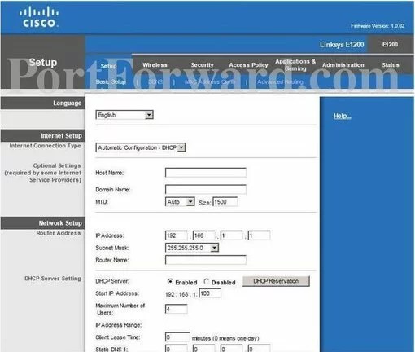Screen dimensions: 415x352
Task: Click the IP Address third octet field
Action: point(231,235)
